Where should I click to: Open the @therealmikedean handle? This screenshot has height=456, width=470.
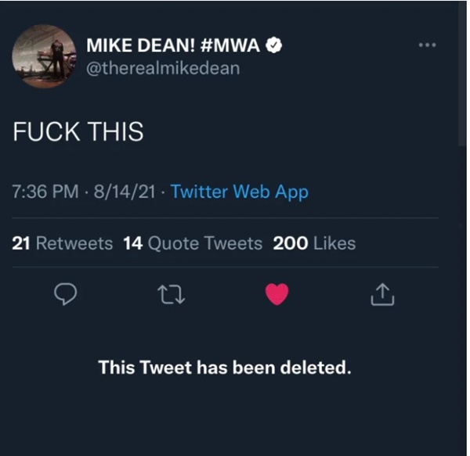(163, 68)
